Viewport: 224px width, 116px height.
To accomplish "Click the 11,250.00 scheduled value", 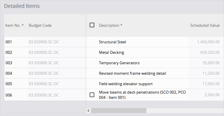I will (x=211, y=74).
